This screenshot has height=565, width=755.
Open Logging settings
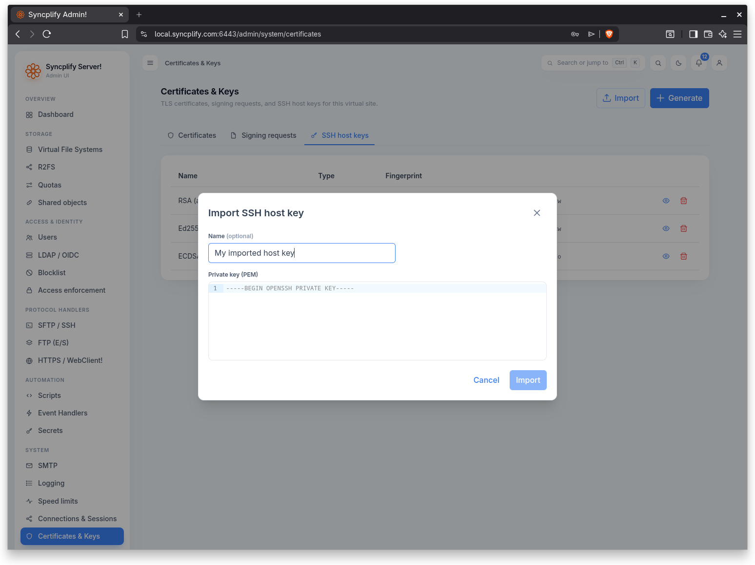click(x=72, y=483)
